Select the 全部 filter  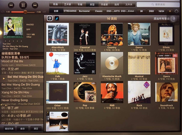tap(56, 11)
